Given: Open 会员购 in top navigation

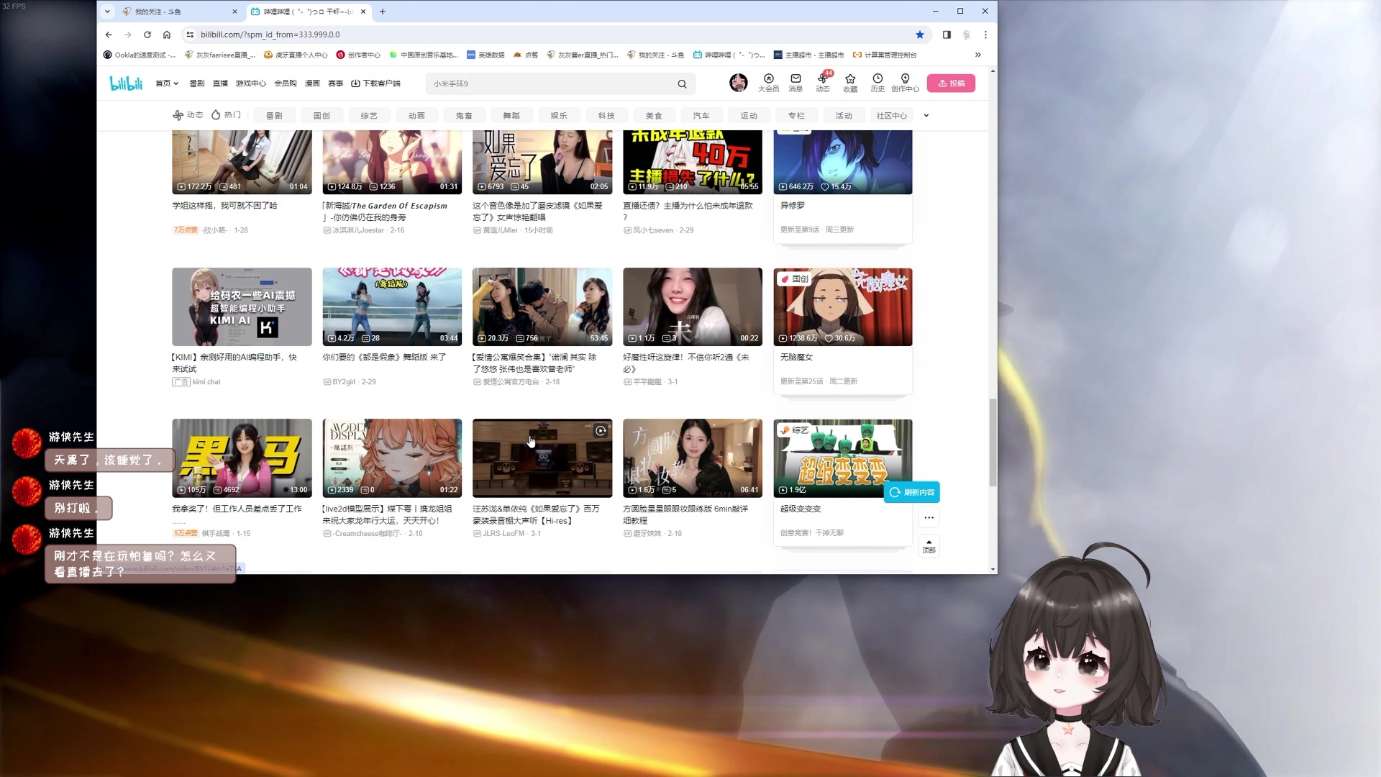Looking at the screenshot, I should coord(286,83).
